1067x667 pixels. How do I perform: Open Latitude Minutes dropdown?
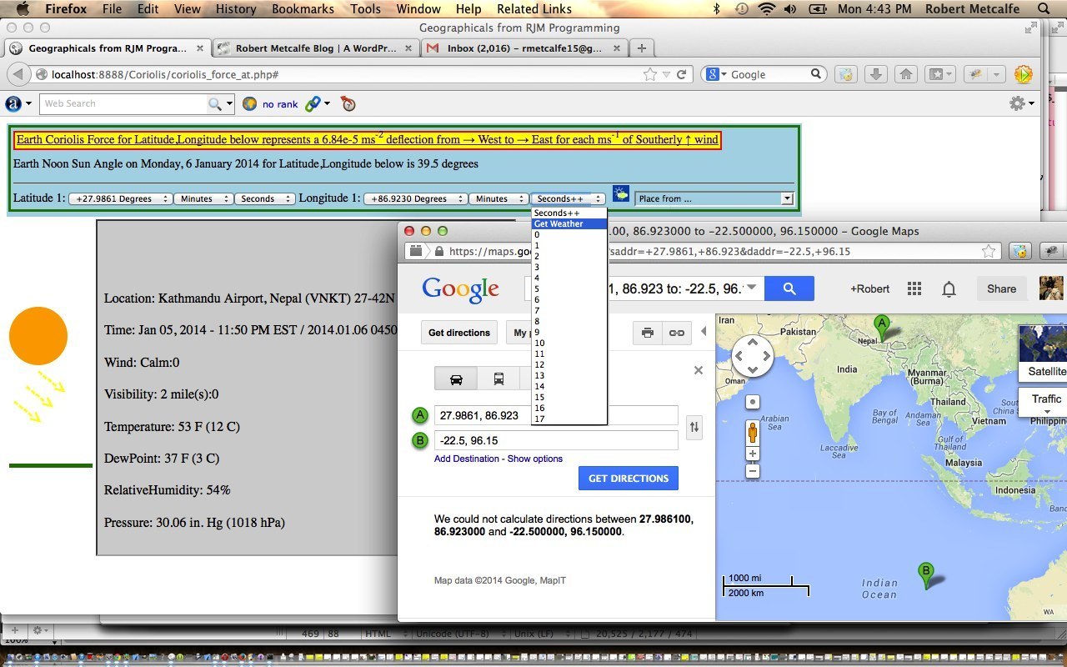point(203,198)
